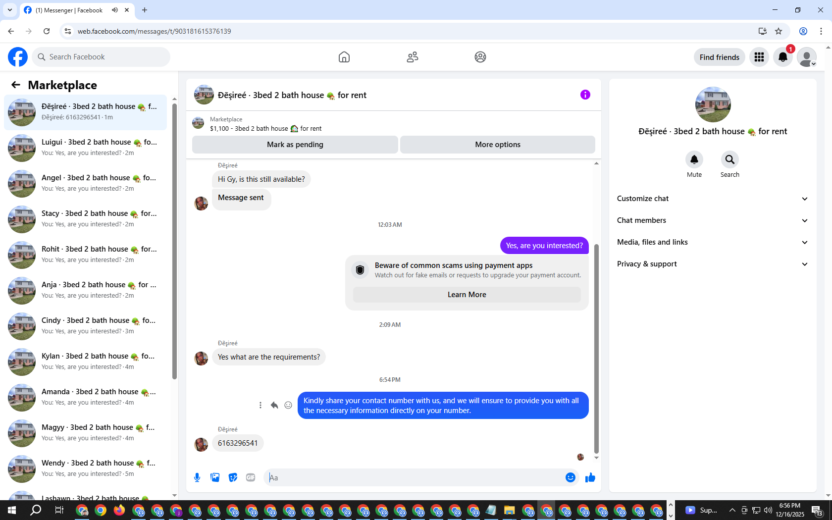Open Firefox from the taskbar
832x520 pixels.
click(x=119, y=510)
